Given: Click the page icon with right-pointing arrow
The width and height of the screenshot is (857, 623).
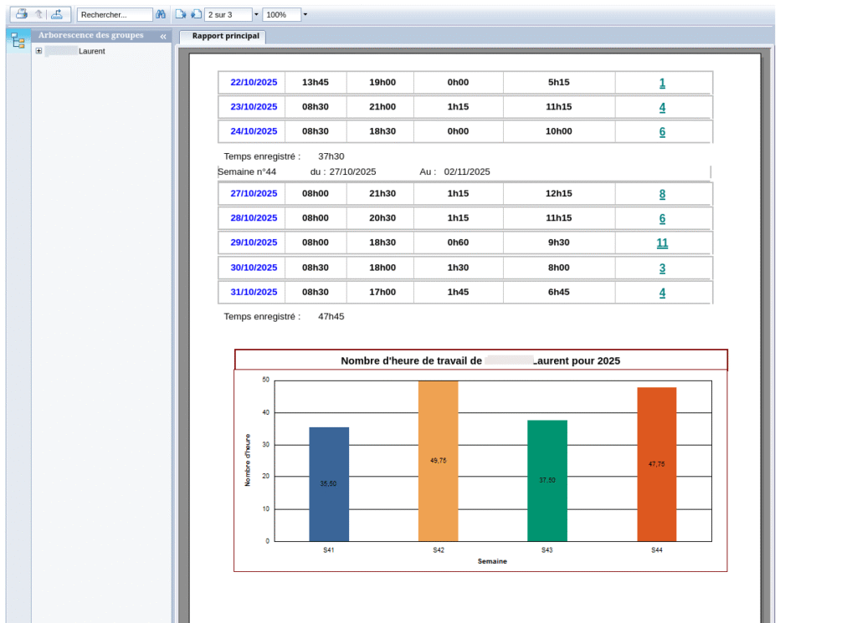Looking at the screenshot, I should click(x=181, y=14).
